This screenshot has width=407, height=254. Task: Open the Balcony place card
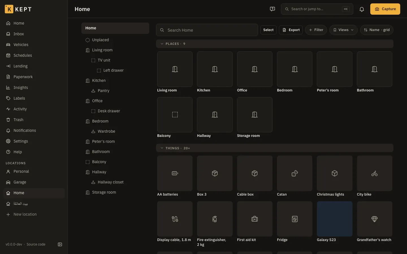point(175,117)
